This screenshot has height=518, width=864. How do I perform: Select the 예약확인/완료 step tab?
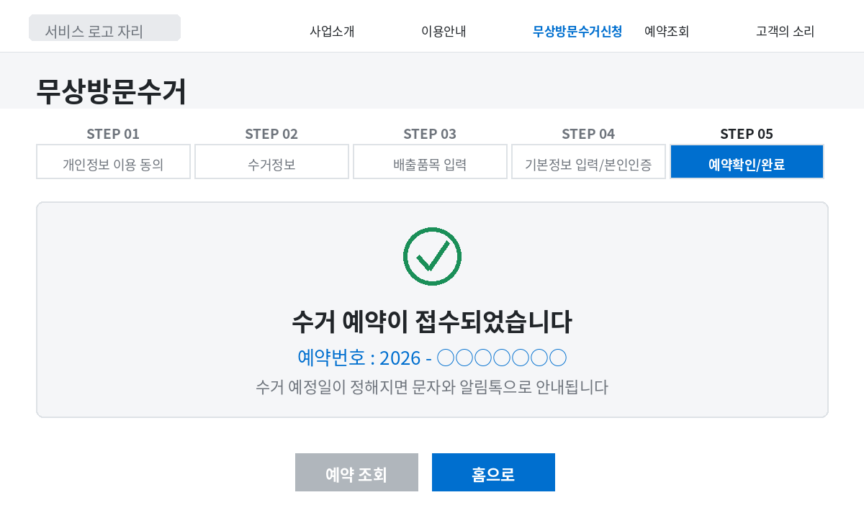[x=747, y=162]
